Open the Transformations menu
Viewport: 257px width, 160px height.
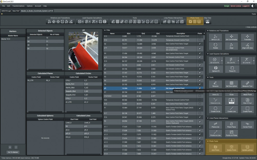pyautogui.click(x=18, y=6)
